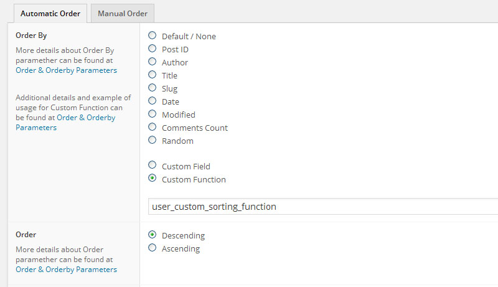The width and height of the screenshot is (498, 287).
Task: Click the Order By section heading
Action: 31,35
